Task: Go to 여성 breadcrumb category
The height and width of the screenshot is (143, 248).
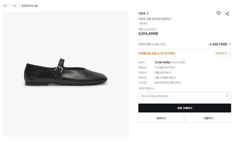Action: tap(5, 6)
